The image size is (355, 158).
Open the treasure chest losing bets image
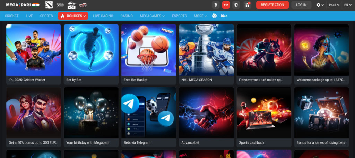321,113
